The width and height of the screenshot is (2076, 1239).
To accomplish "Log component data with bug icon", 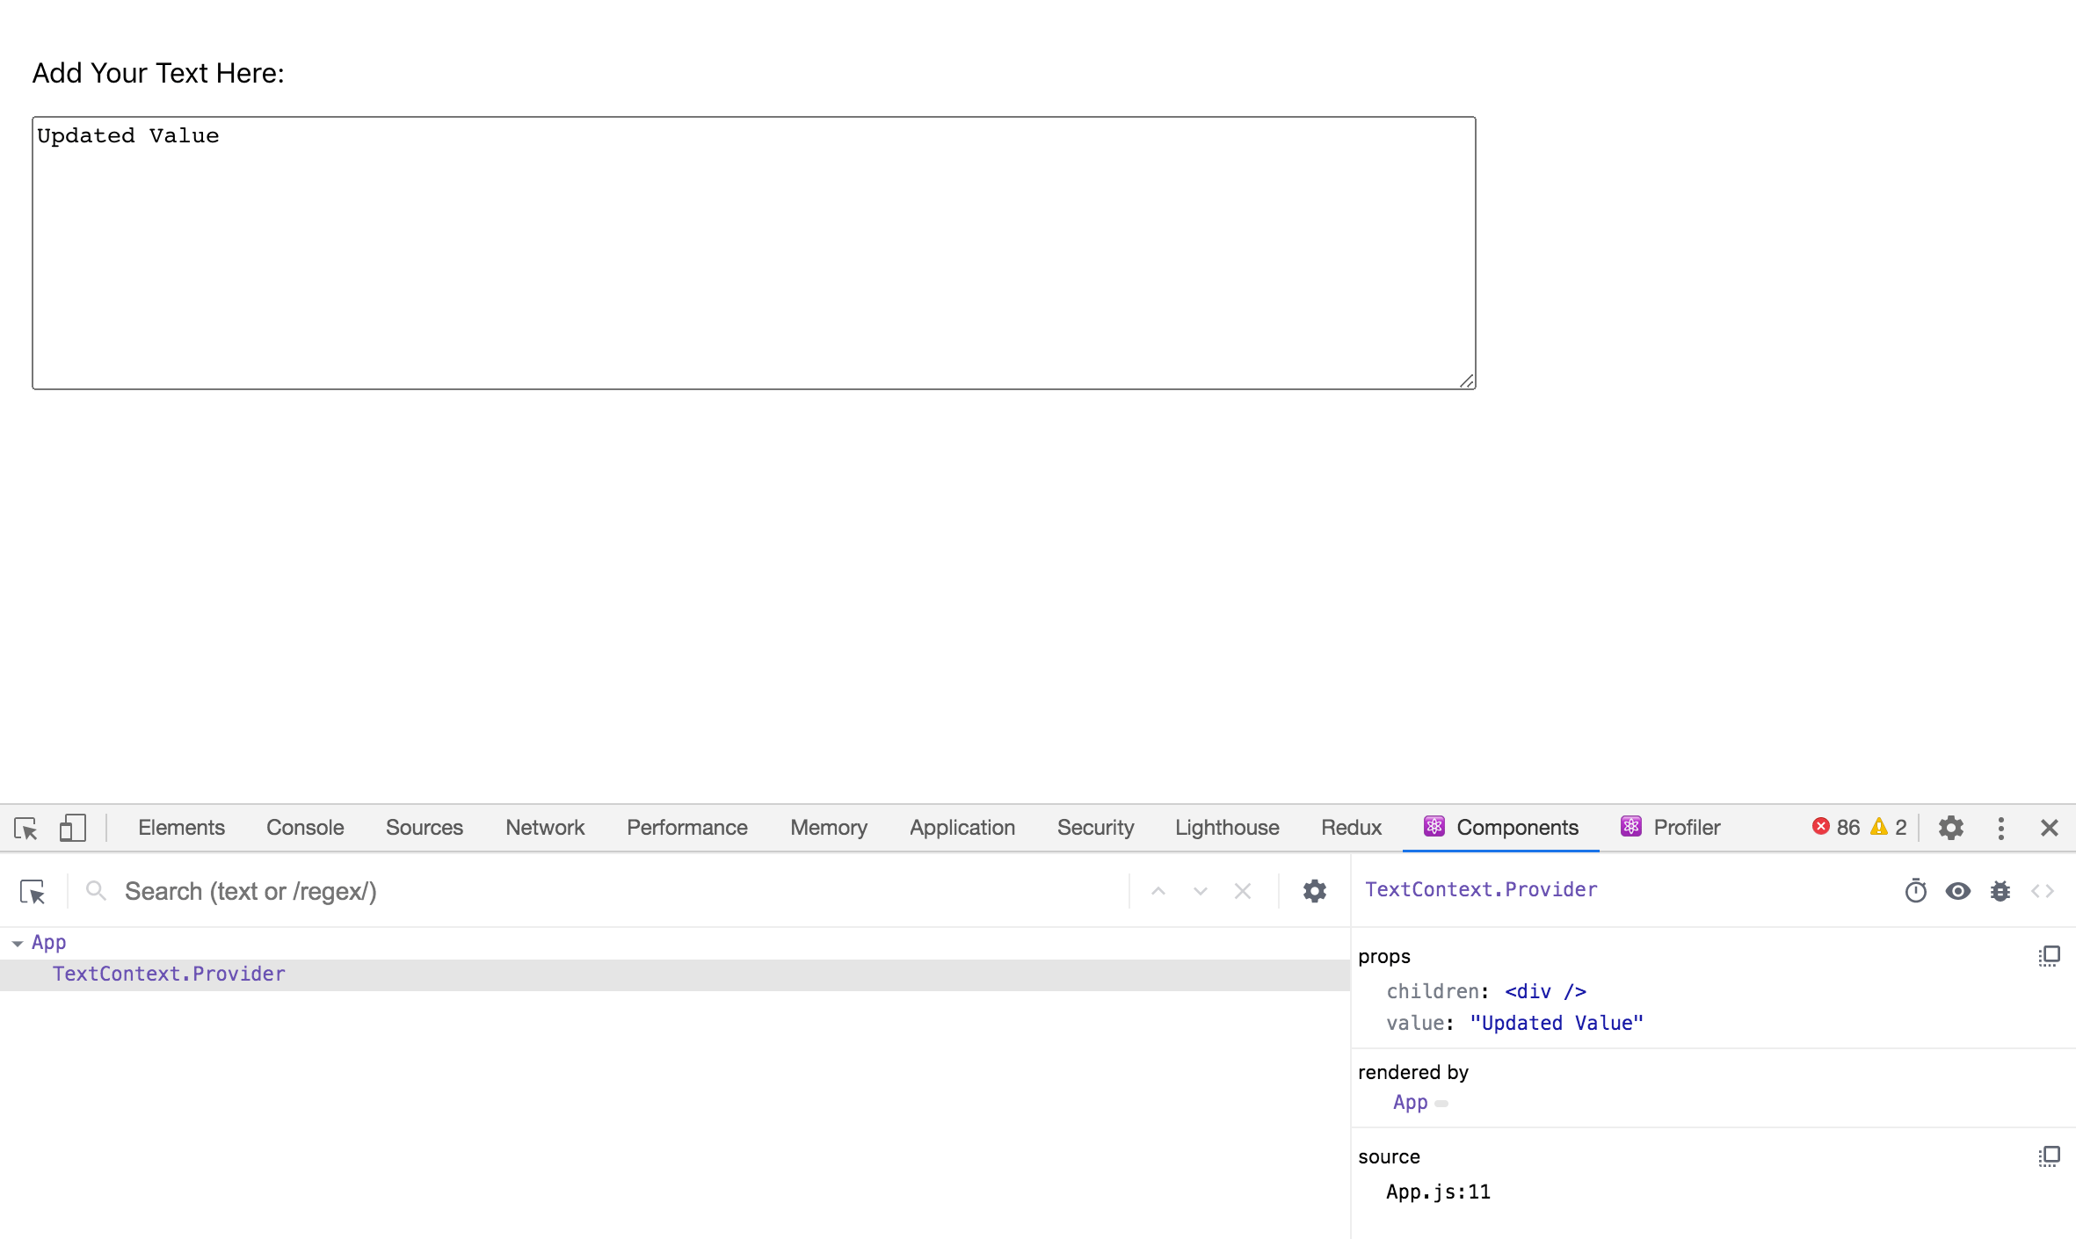I will pos(2000,891).
